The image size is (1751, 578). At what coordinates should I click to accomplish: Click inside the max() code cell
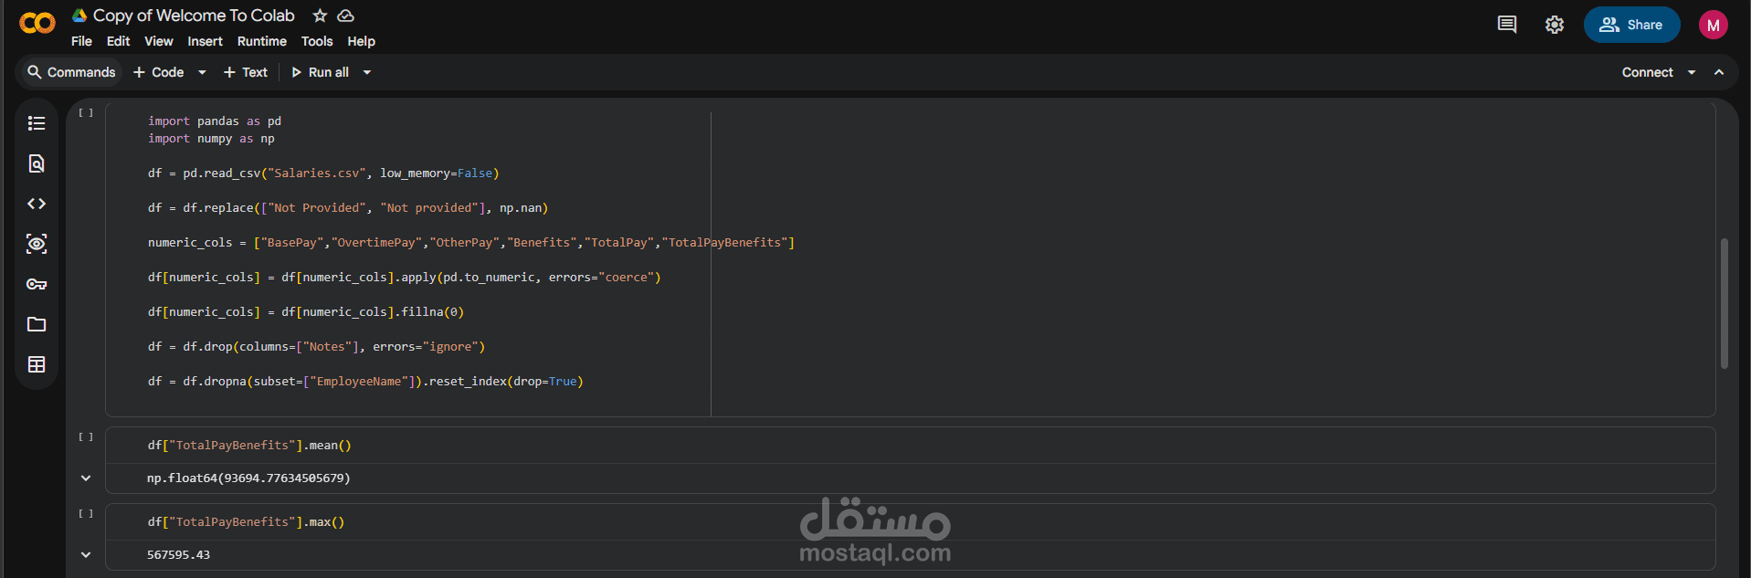tap(910, 522)
